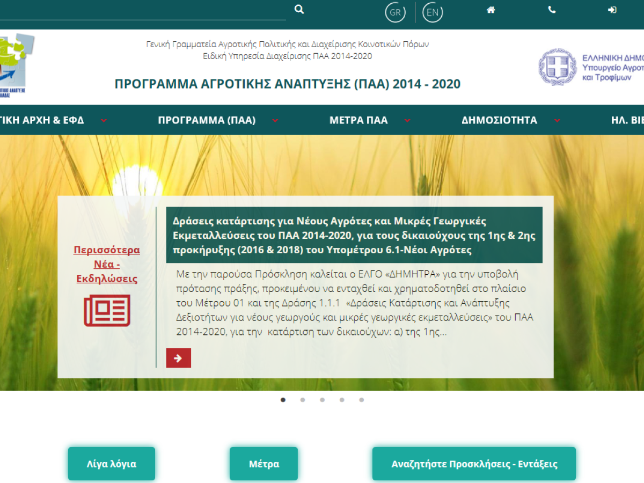This screenshot has width=644, height=483.
Task: Switch language to EN
Action: click(433, 12)
